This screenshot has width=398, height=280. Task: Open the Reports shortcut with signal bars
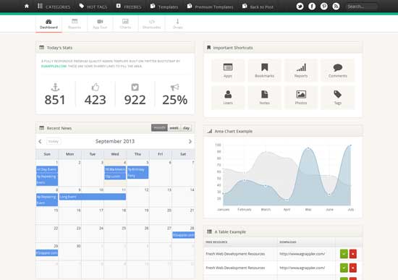coord(301,70)
